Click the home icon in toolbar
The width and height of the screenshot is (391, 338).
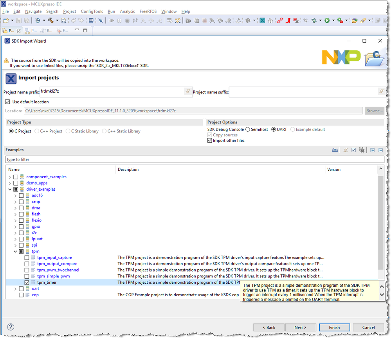pyautogui.click(x=270, y=20)
